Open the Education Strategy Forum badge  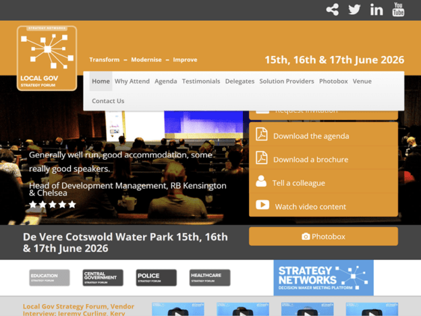click(49, 278)
